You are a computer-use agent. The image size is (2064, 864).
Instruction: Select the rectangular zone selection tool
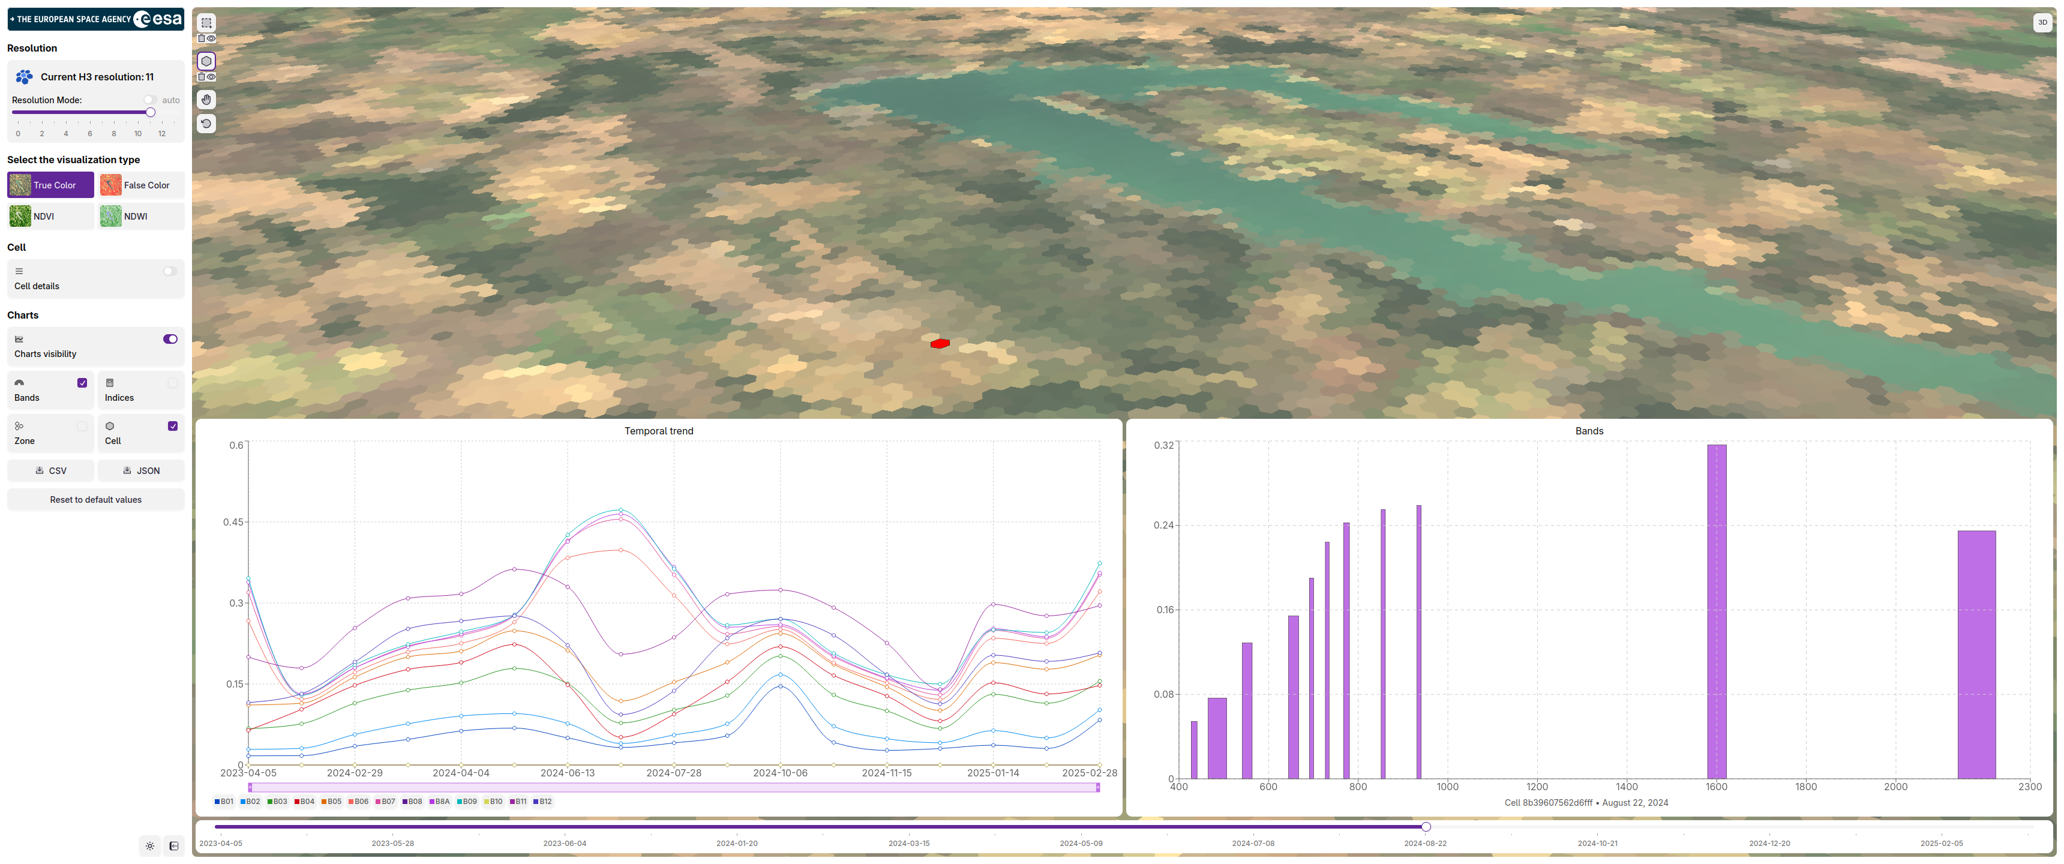point(206,22)
